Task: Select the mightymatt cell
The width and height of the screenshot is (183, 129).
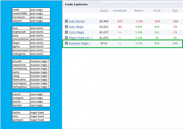Action: 21,32
